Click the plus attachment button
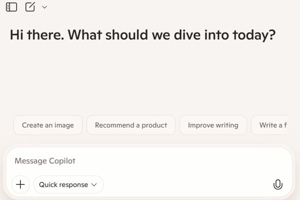Screen dimensions: 300x200 20,184
